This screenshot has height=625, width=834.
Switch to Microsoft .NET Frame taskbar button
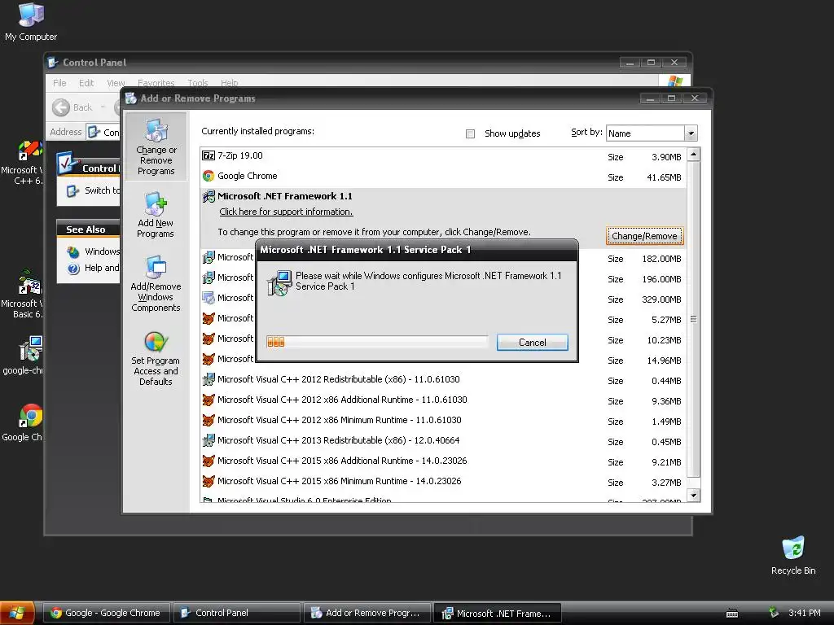[498, 613]
